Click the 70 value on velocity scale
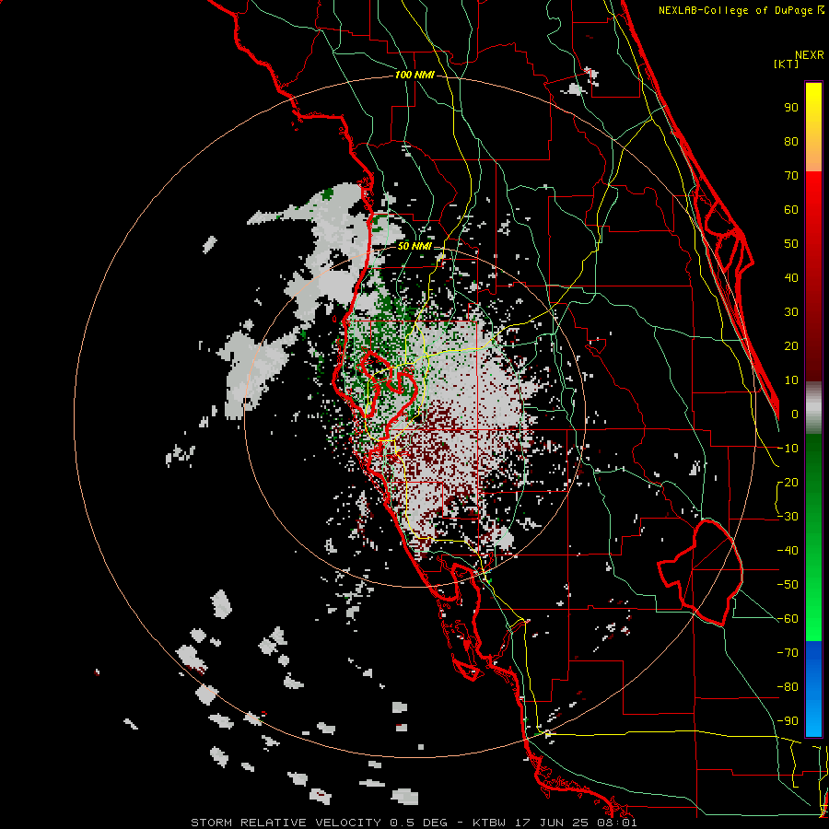The width and height of the screenshot is (829, 829). (791, 176)
